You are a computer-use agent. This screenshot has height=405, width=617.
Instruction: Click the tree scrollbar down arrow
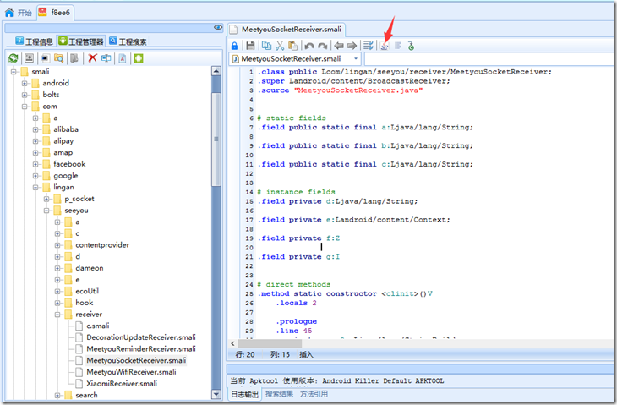[x=216, y=394]
